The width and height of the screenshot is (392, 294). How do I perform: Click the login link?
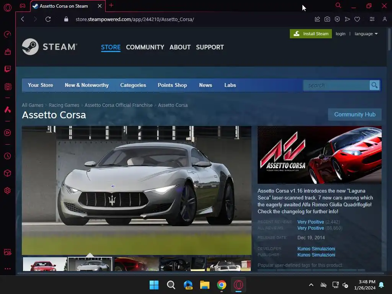[340, 34]
